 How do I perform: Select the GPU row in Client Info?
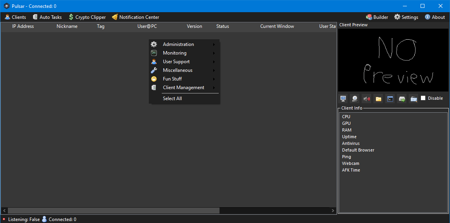pyautogui.click(x=393, y=123)
